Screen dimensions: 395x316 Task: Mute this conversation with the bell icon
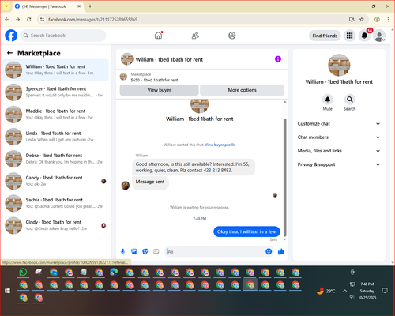click(x=327, y=100)
